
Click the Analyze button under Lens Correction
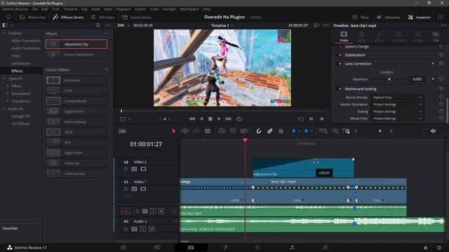click(x=387, y=72)
